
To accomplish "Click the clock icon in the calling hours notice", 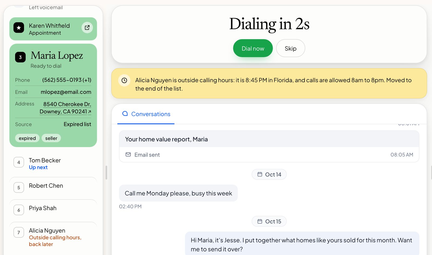I will point(124,80).
